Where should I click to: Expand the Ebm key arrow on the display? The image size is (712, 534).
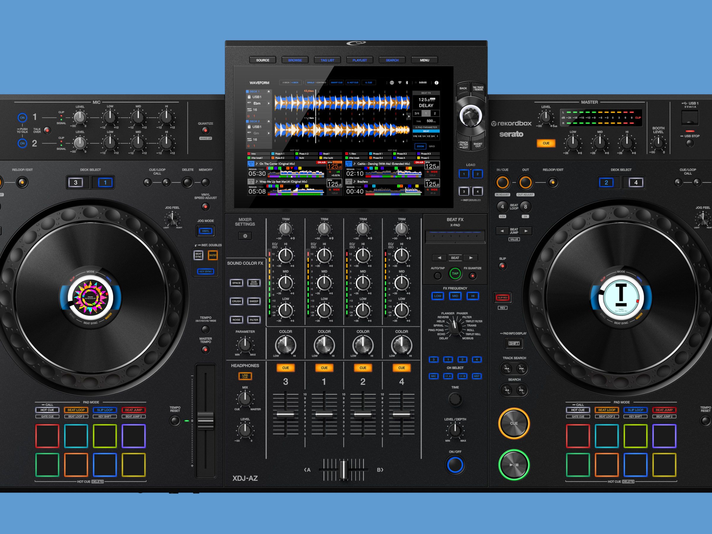(268, 103)
